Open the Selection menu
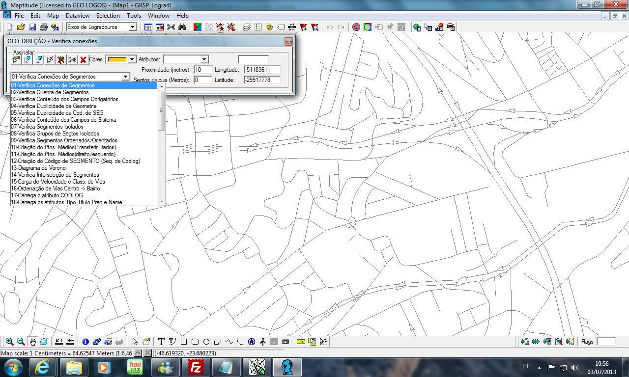Viewport: 629px width, 377px height. (x=108, y=16)
